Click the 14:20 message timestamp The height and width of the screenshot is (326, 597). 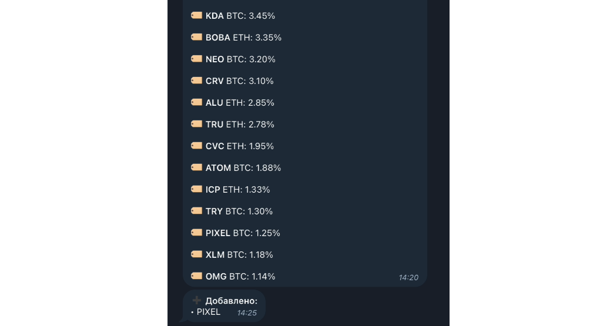tap(408, 278)
